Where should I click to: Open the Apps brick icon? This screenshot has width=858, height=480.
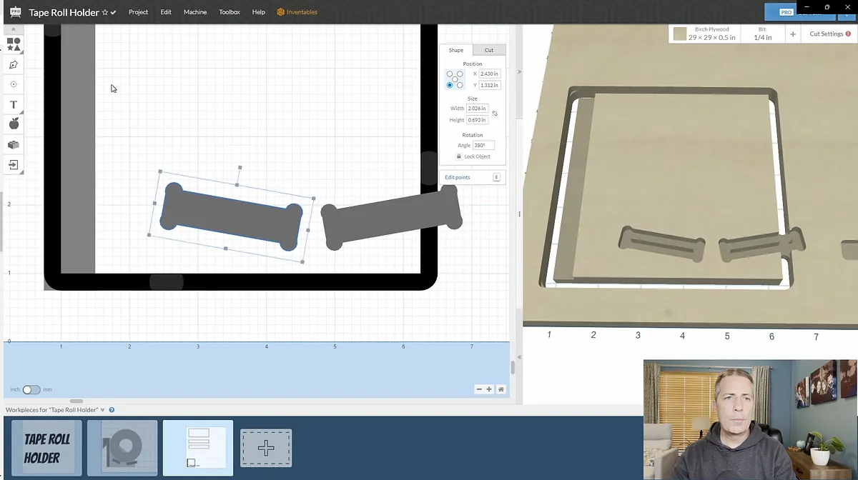tap(13, 144)
